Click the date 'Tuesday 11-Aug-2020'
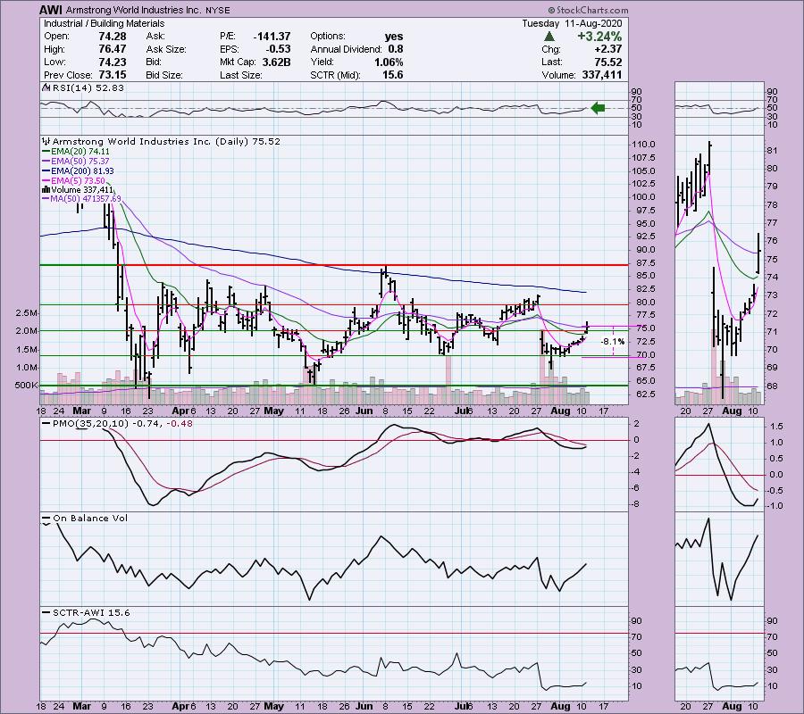Screen dimensions: 804x714 [x=572, y=23]
